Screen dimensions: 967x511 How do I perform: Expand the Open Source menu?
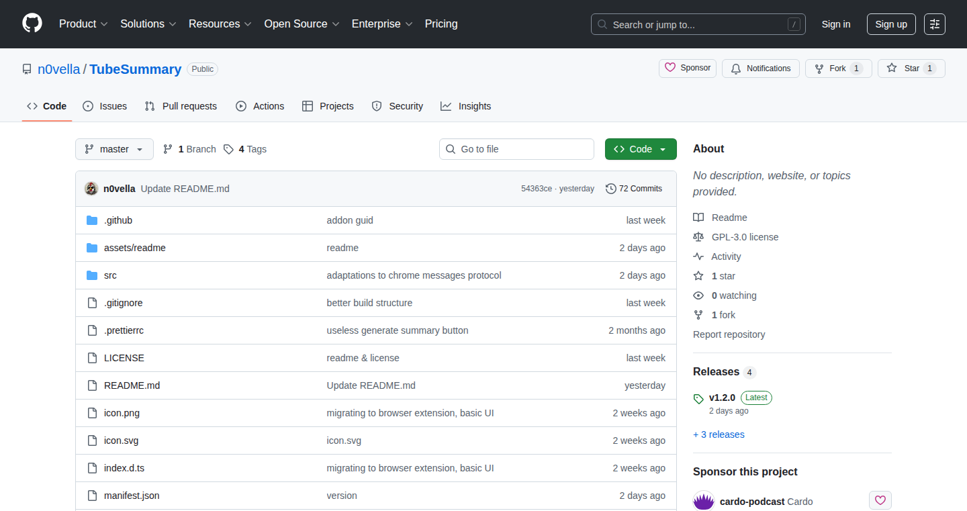coord(302,24)
